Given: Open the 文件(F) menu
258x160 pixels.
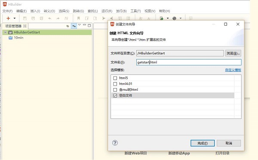Looking at the screenshot, I should [x=7, y=11].
